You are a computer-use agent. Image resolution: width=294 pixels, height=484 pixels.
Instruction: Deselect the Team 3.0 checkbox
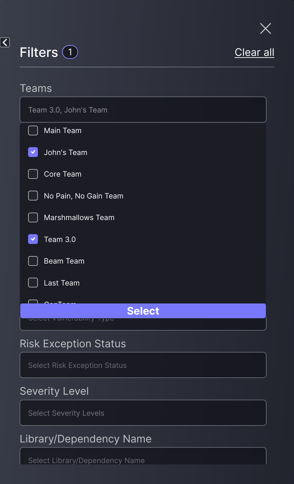click(x=33, y=239)
